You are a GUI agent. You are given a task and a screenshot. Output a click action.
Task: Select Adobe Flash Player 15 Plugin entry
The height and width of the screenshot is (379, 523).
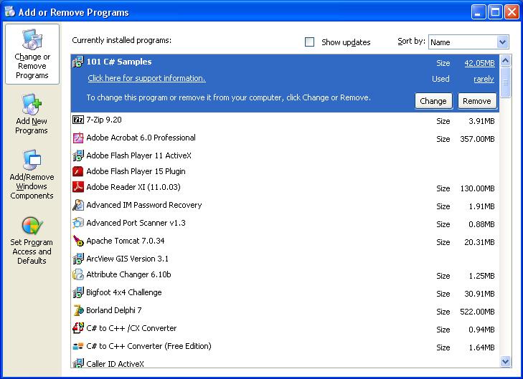285,171
